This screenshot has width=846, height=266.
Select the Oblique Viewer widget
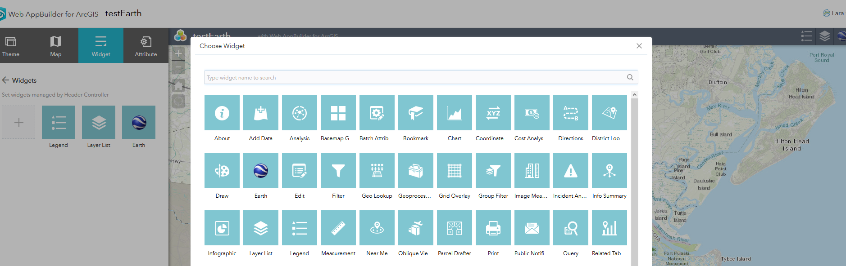pos(415,228)
